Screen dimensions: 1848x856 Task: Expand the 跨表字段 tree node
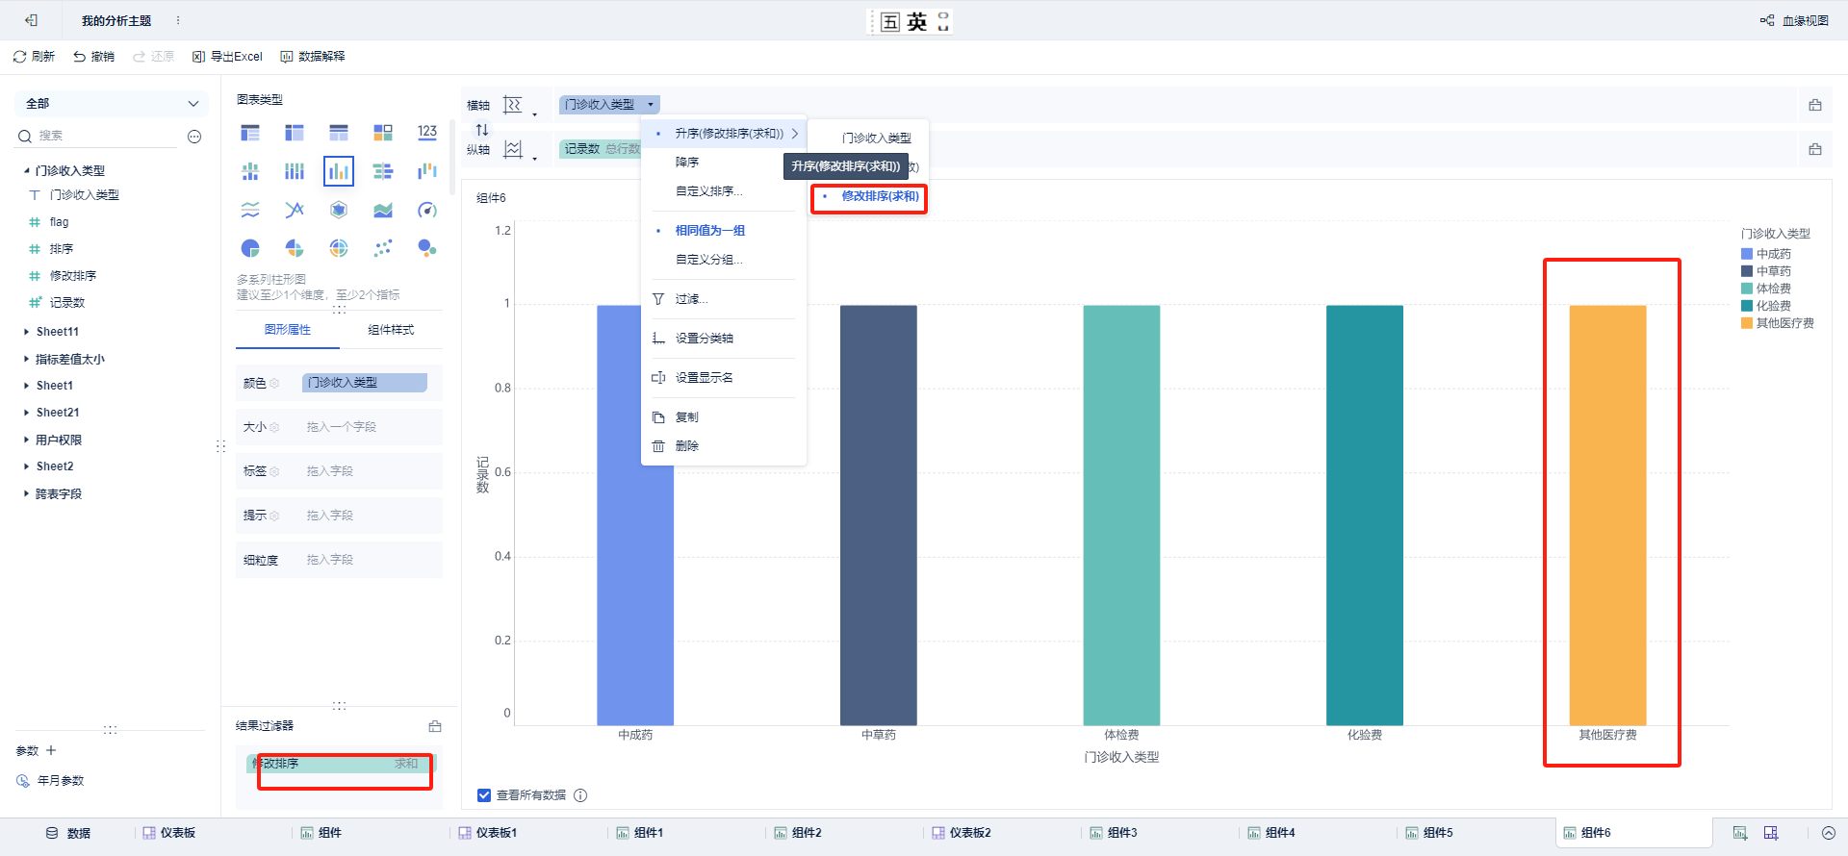tap(26, 493)
